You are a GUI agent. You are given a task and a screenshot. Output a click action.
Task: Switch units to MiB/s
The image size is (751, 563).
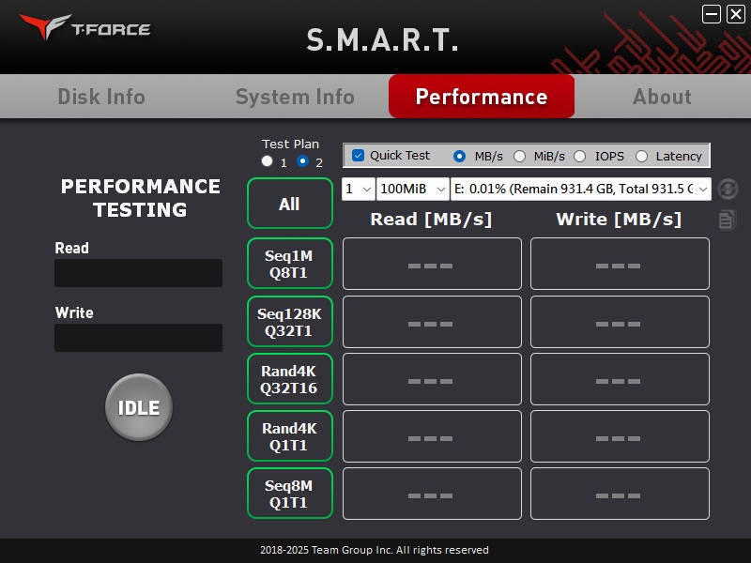(x=519, y=156)
